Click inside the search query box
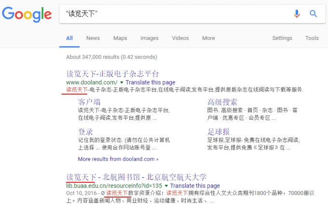Image resolution: width=328 pixels, height=213 pixels. (x=174, y=14)
